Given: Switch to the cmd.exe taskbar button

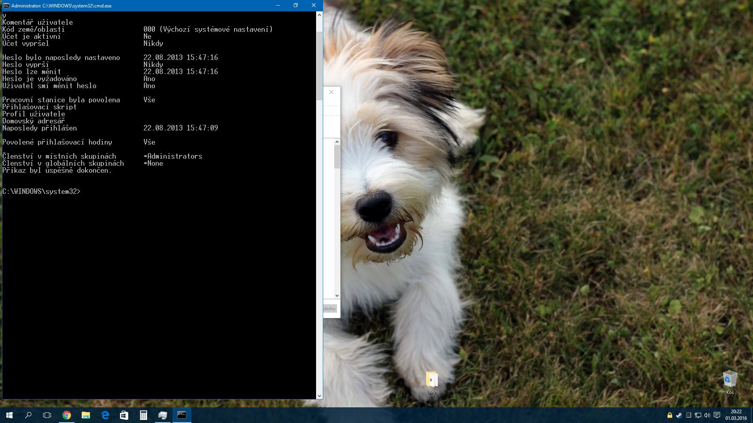Looking at the screenshot, I should [182, 415].
